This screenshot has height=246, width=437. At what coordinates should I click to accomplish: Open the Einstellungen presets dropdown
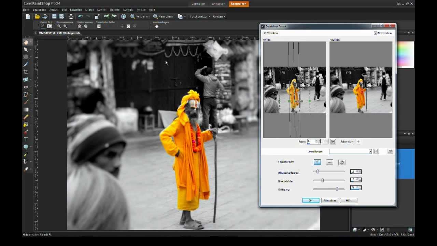coord(370,151)
